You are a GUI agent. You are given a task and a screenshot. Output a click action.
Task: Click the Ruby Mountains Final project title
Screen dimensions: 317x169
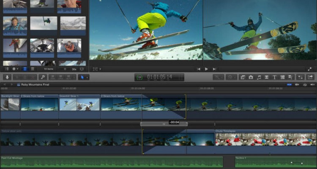coord(35,84)
